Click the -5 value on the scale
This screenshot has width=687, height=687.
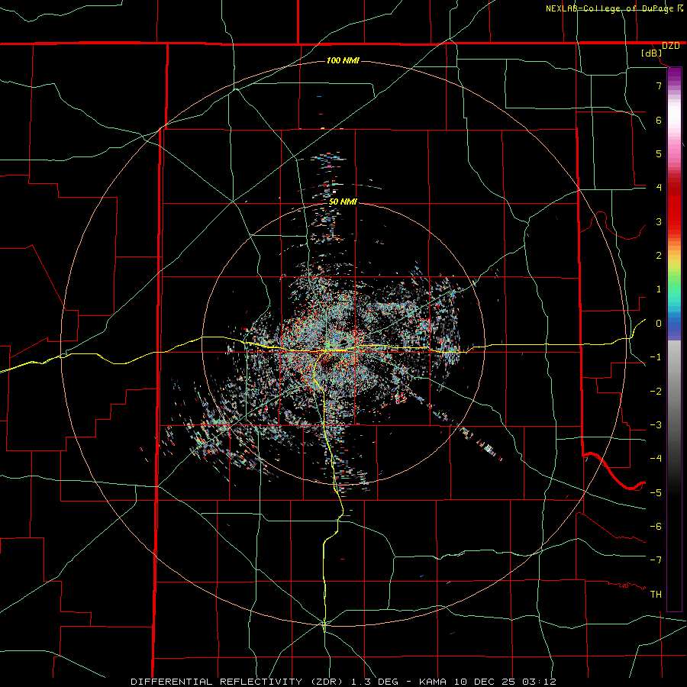(x=656, y=493)
